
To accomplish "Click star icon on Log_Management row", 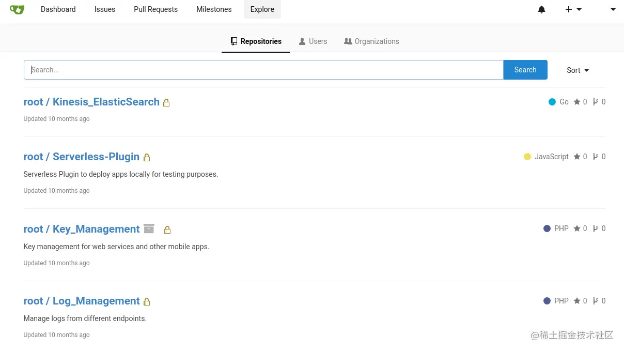I will [x=577, y=301].
